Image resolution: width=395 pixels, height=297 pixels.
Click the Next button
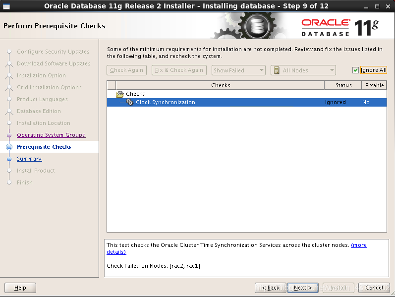[302, 288]
